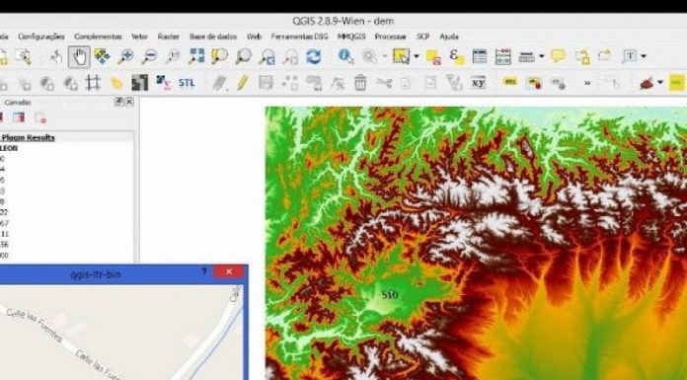
Task: Close the Camadas layers panel
Action: click(129, 102)
